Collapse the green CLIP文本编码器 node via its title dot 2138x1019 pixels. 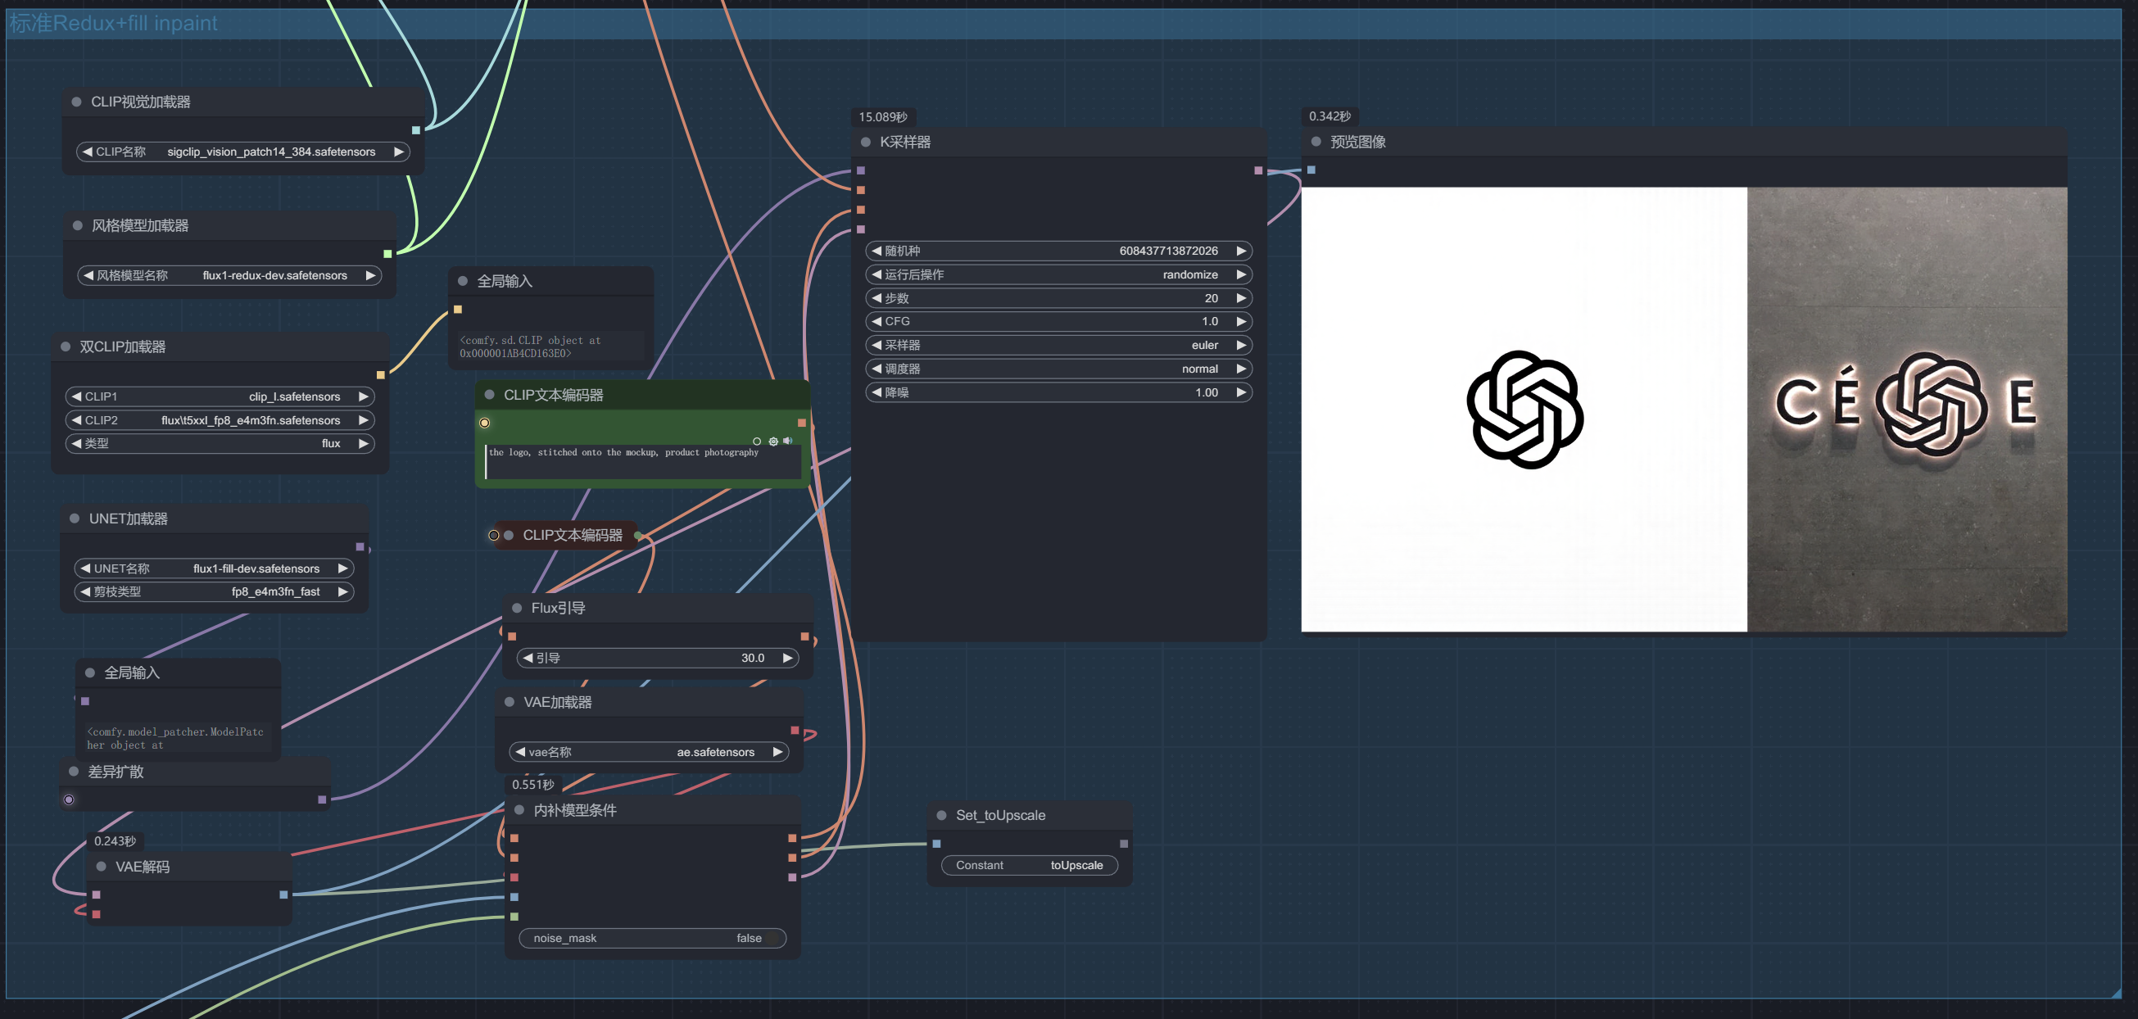pyautogui.click(x=490, y=394)
